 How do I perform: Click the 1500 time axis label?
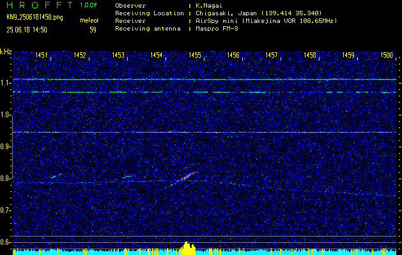click(x=387, y=55)
